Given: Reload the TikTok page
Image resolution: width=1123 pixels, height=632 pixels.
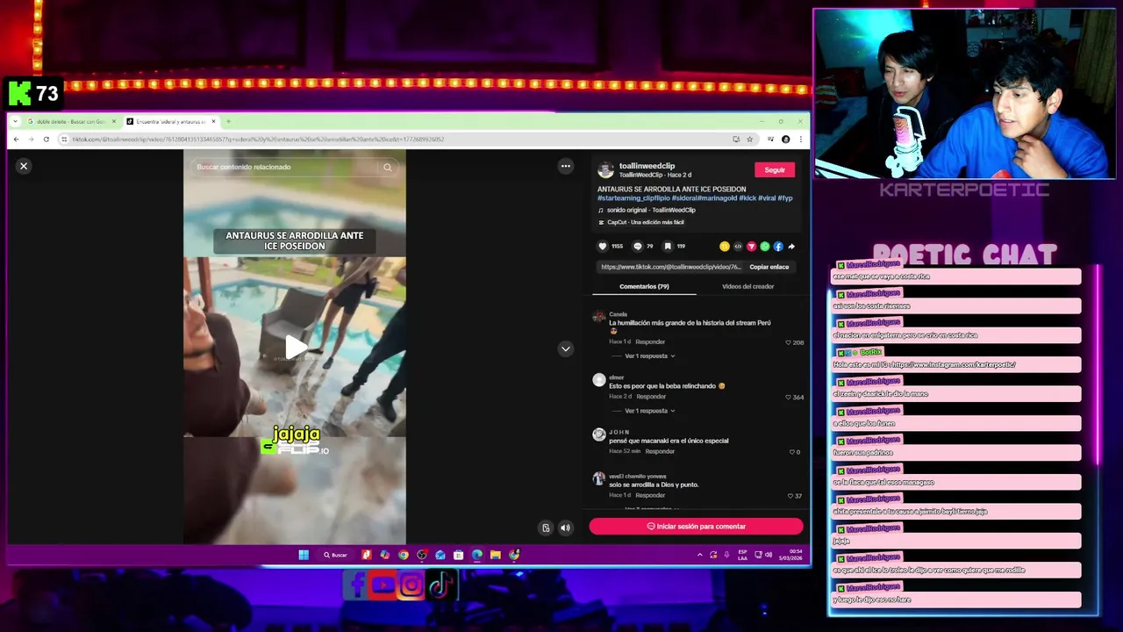Looking at the screenshot, I should click(46, 139).
